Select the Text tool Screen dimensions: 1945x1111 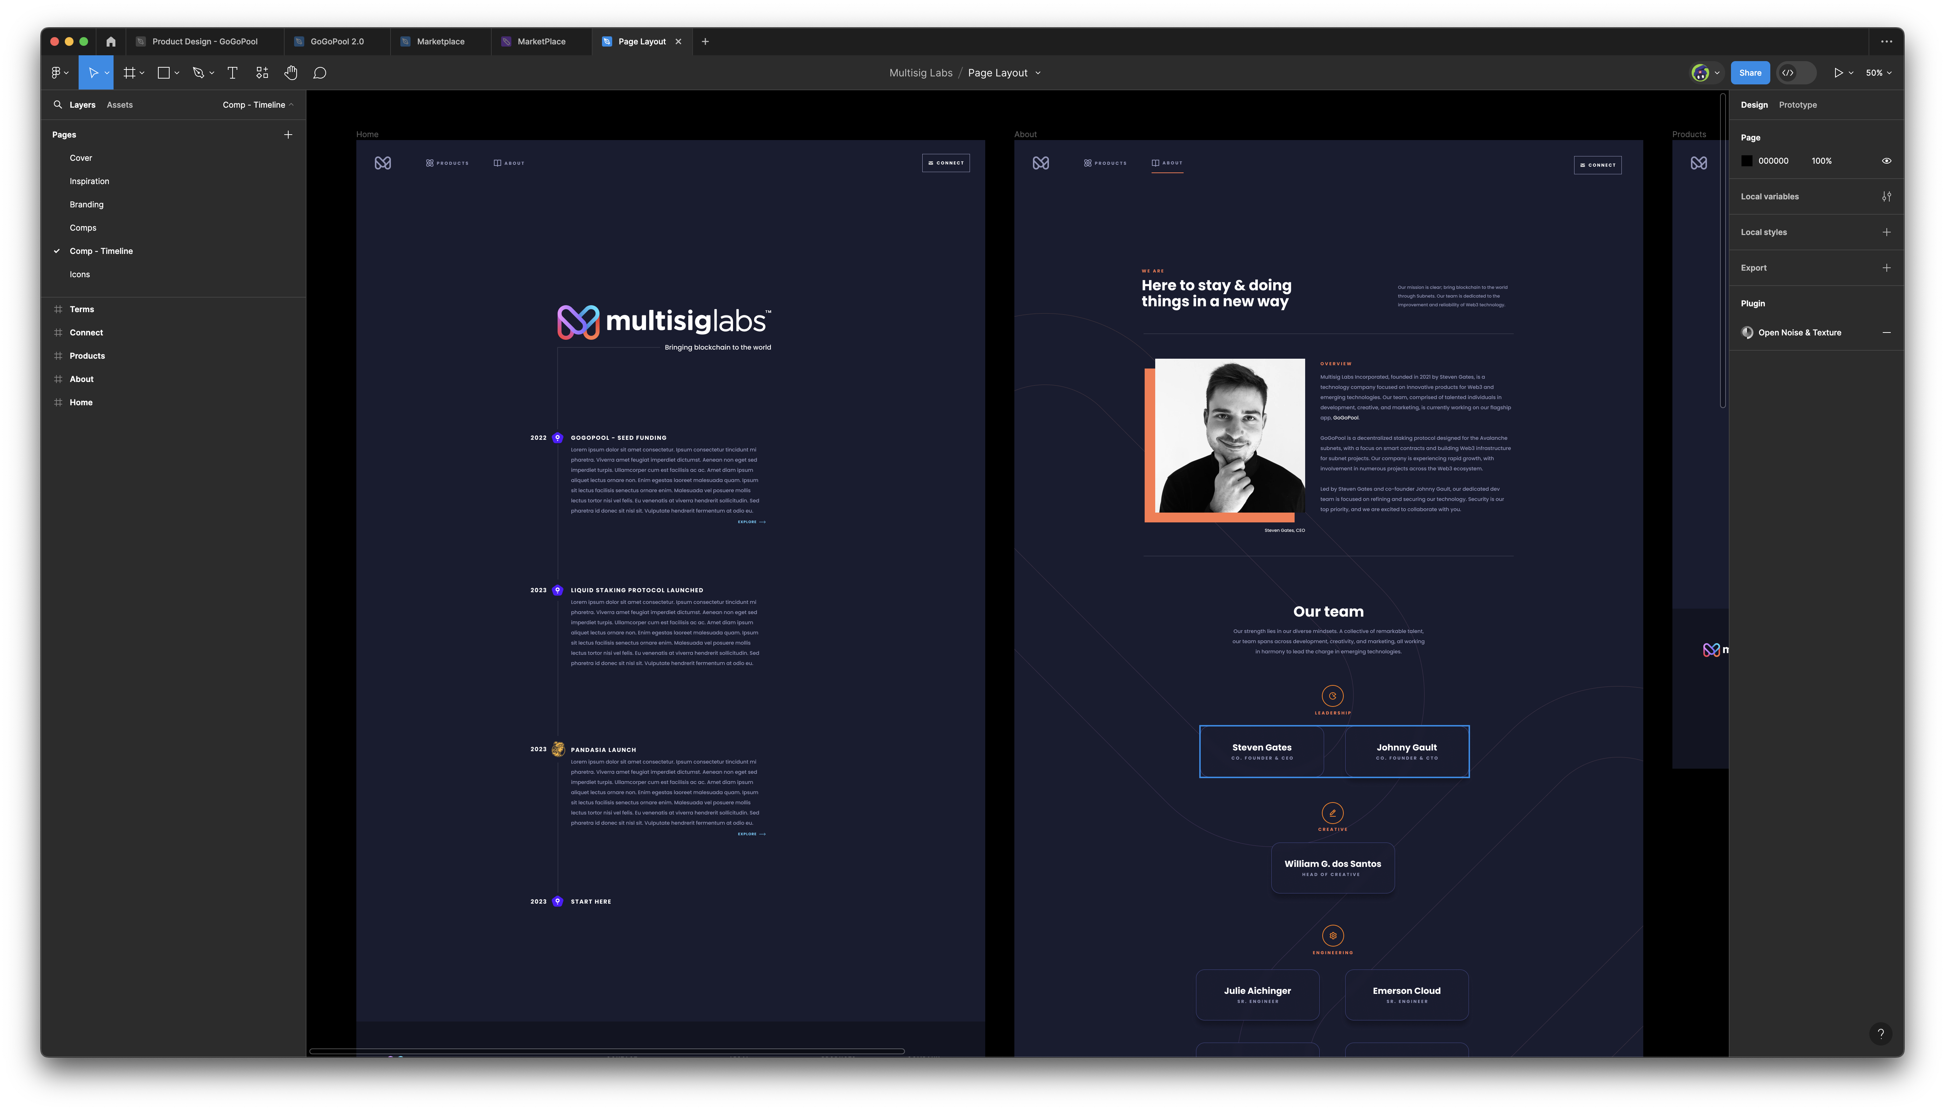tap(233, 72)
